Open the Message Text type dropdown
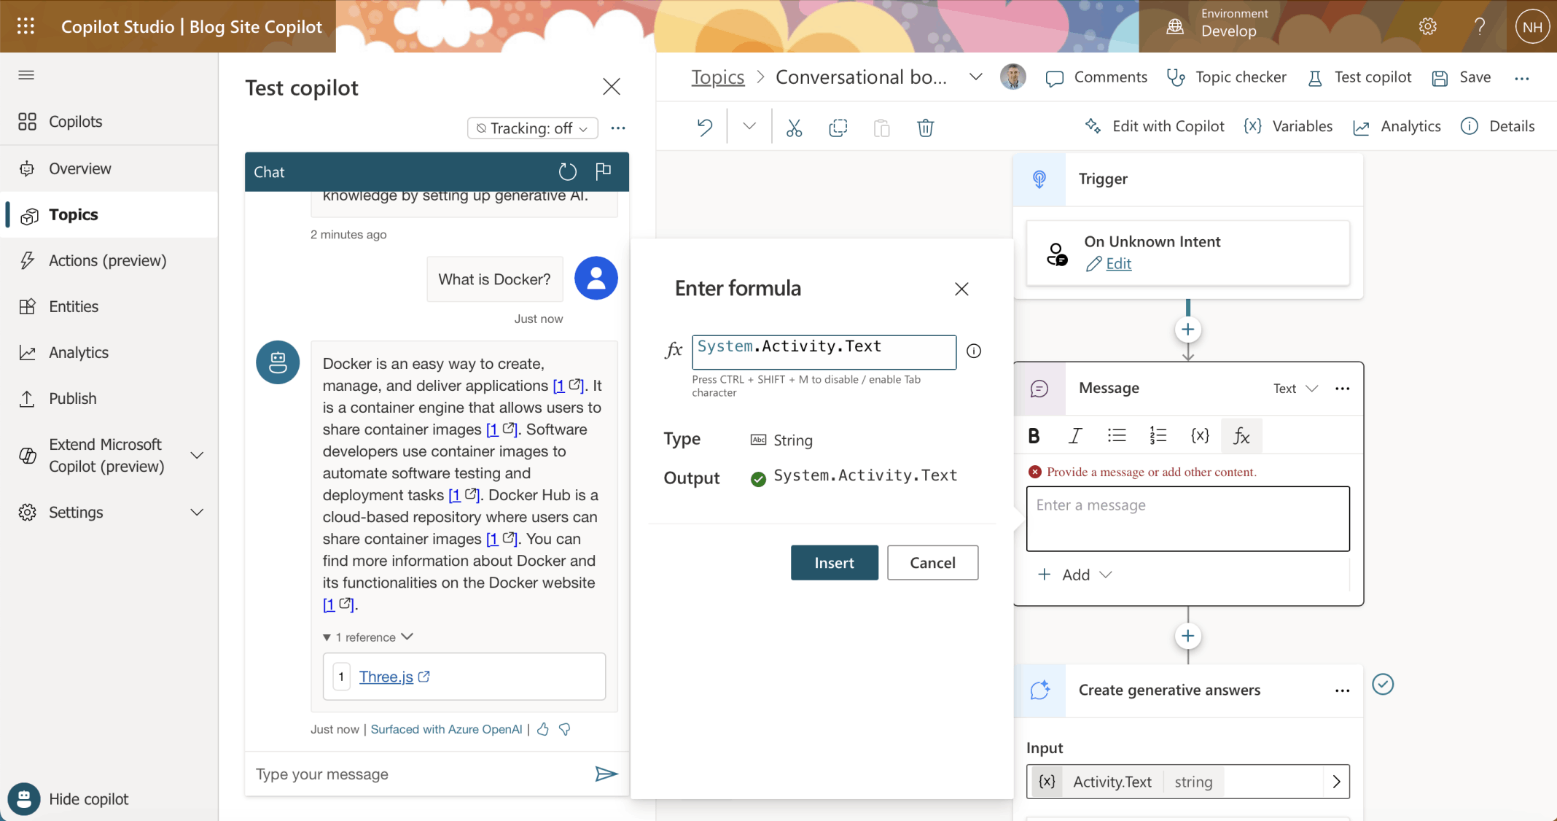 click(1295, 389)
